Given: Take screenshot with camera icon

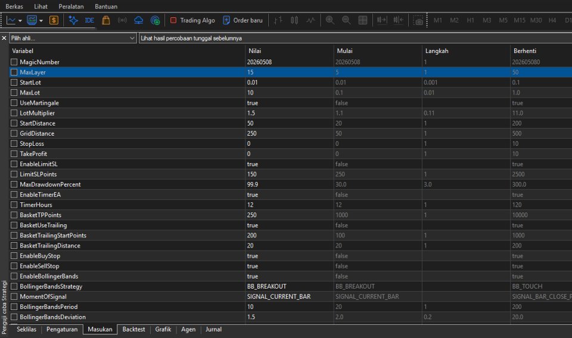Looking at the screenshot, I should click(419, 21).
